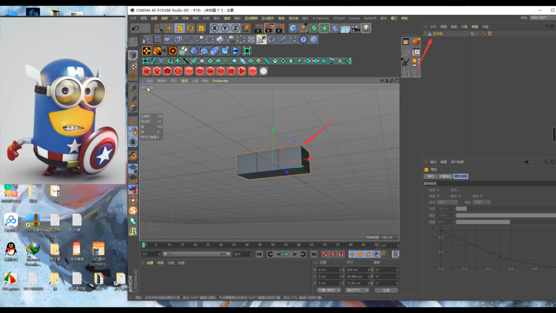The width and height of the screenshot is (556, 313).
Task: Add a cube primitive object
Action: point(293,28)
